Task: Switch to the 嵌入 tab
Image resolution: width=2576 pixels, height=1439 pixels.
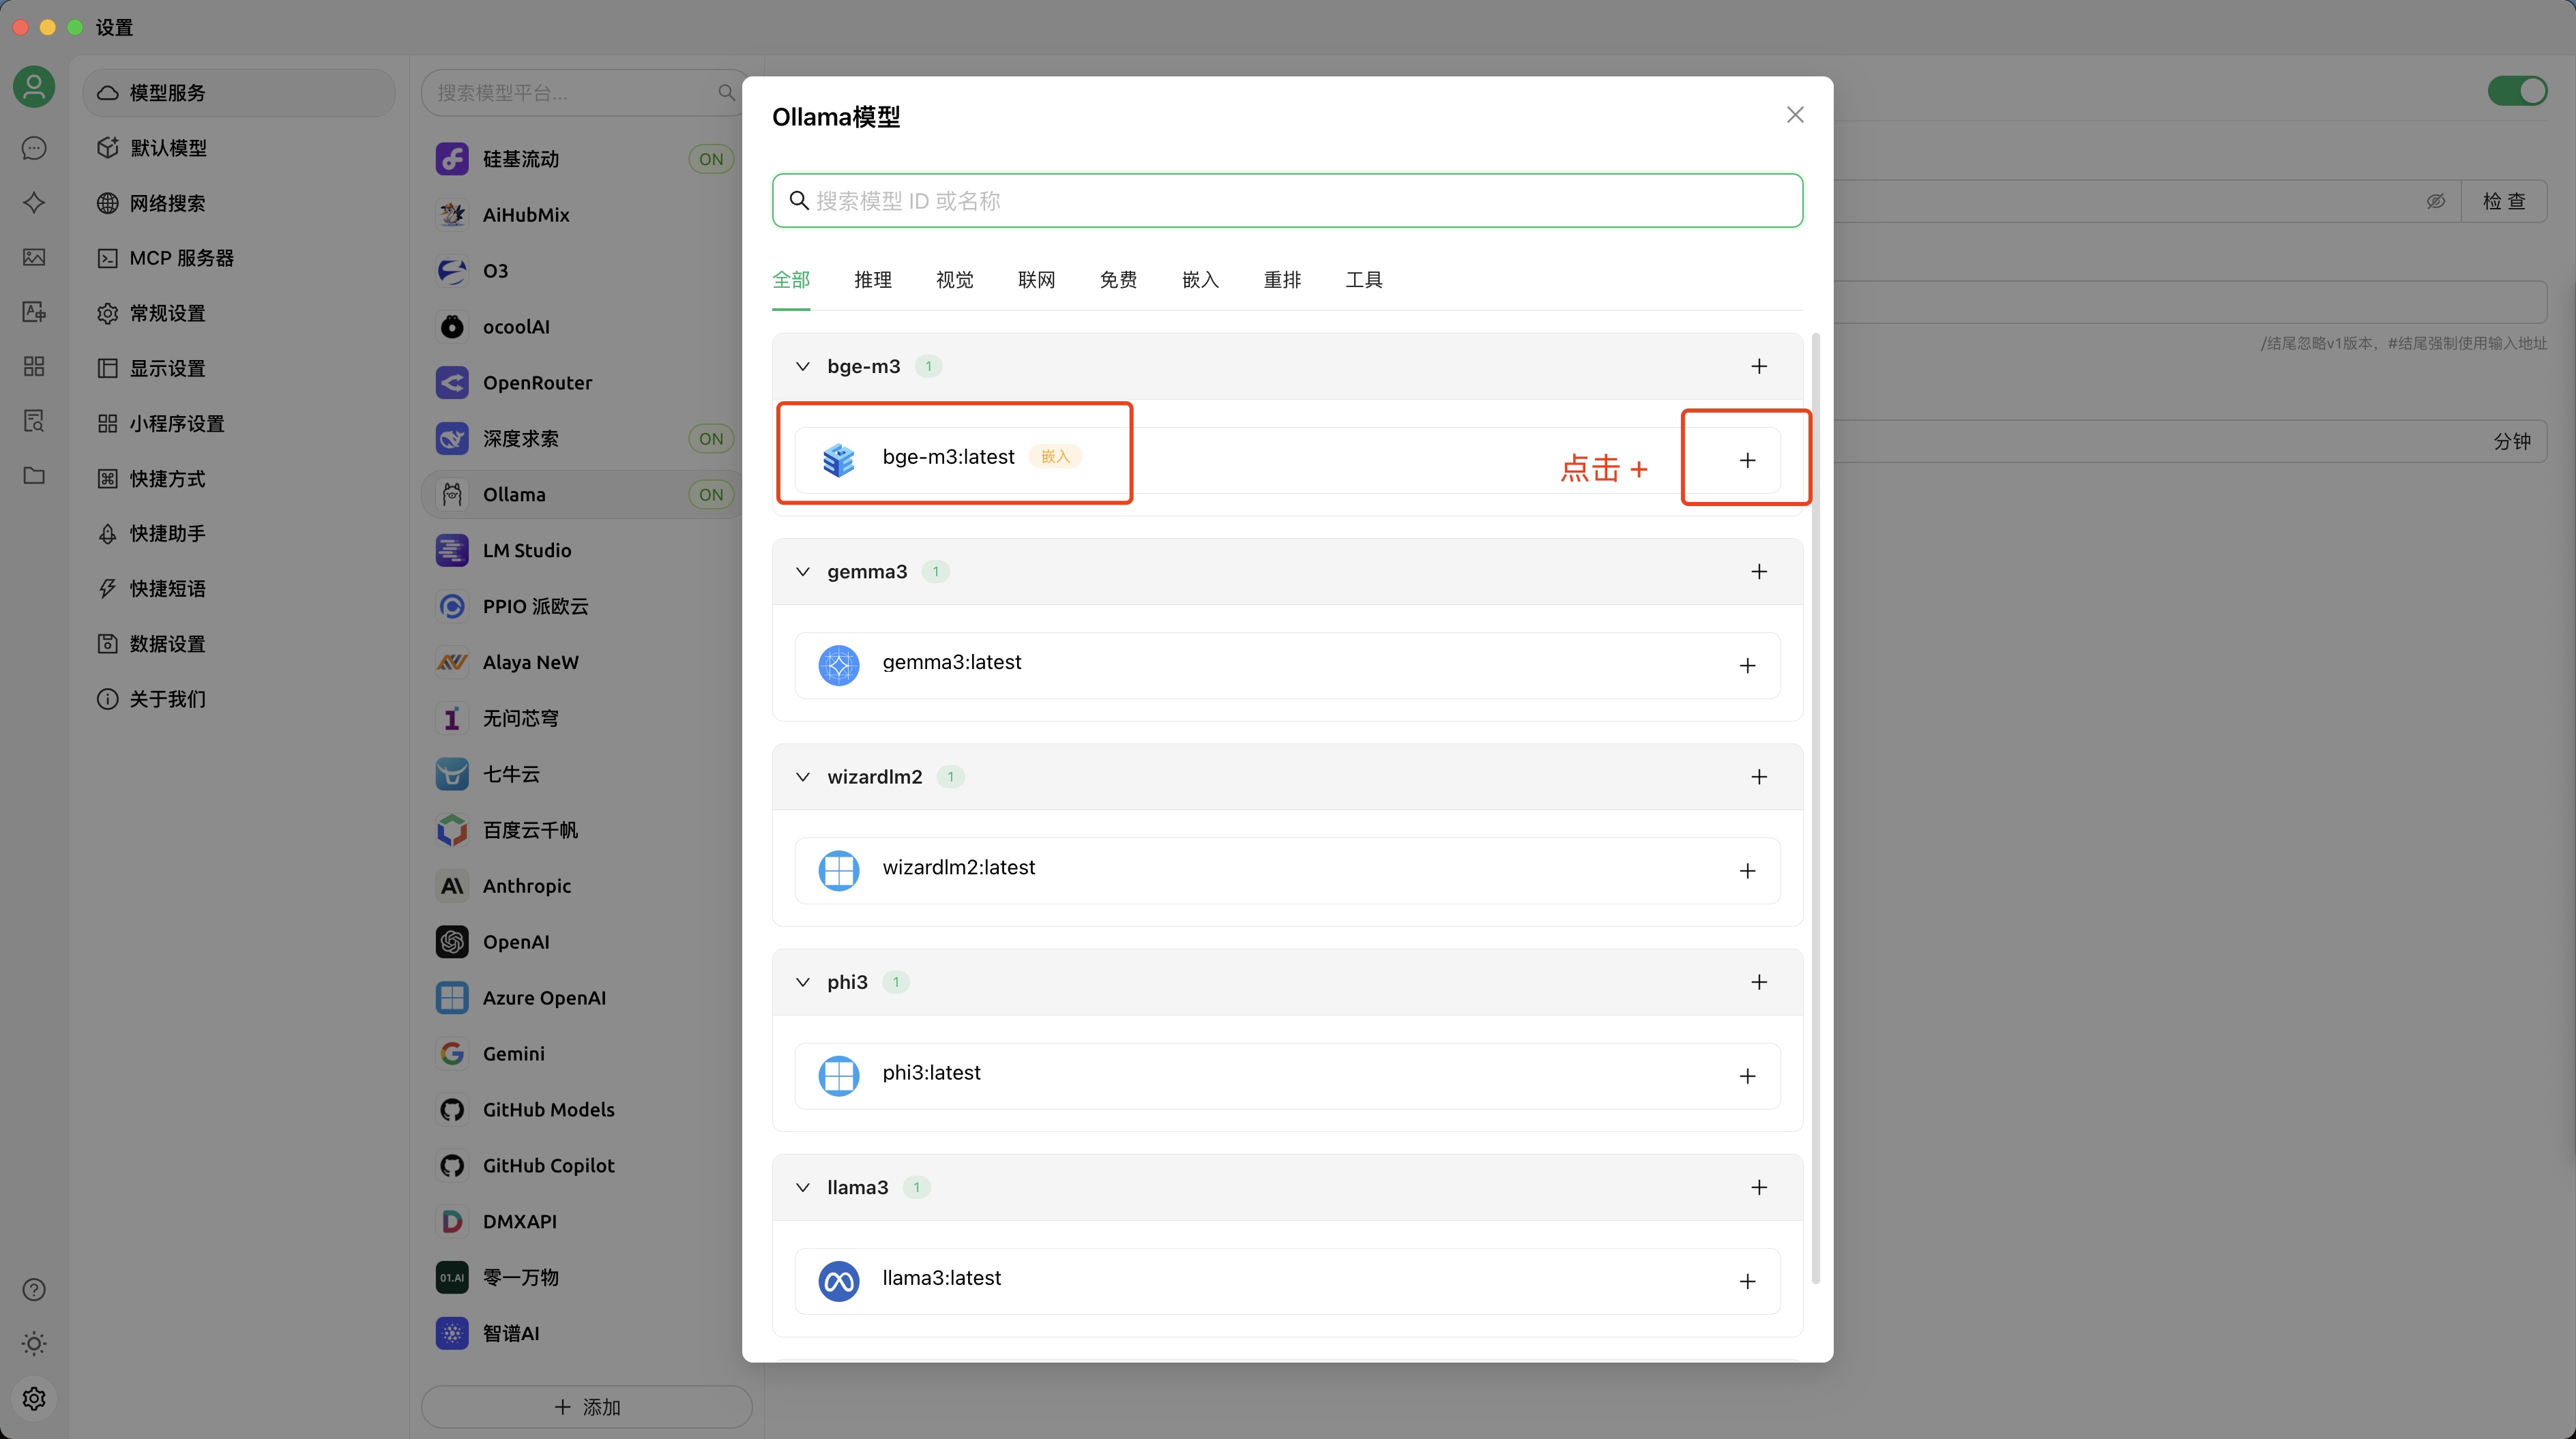Action: click(x=1200, y=280)
